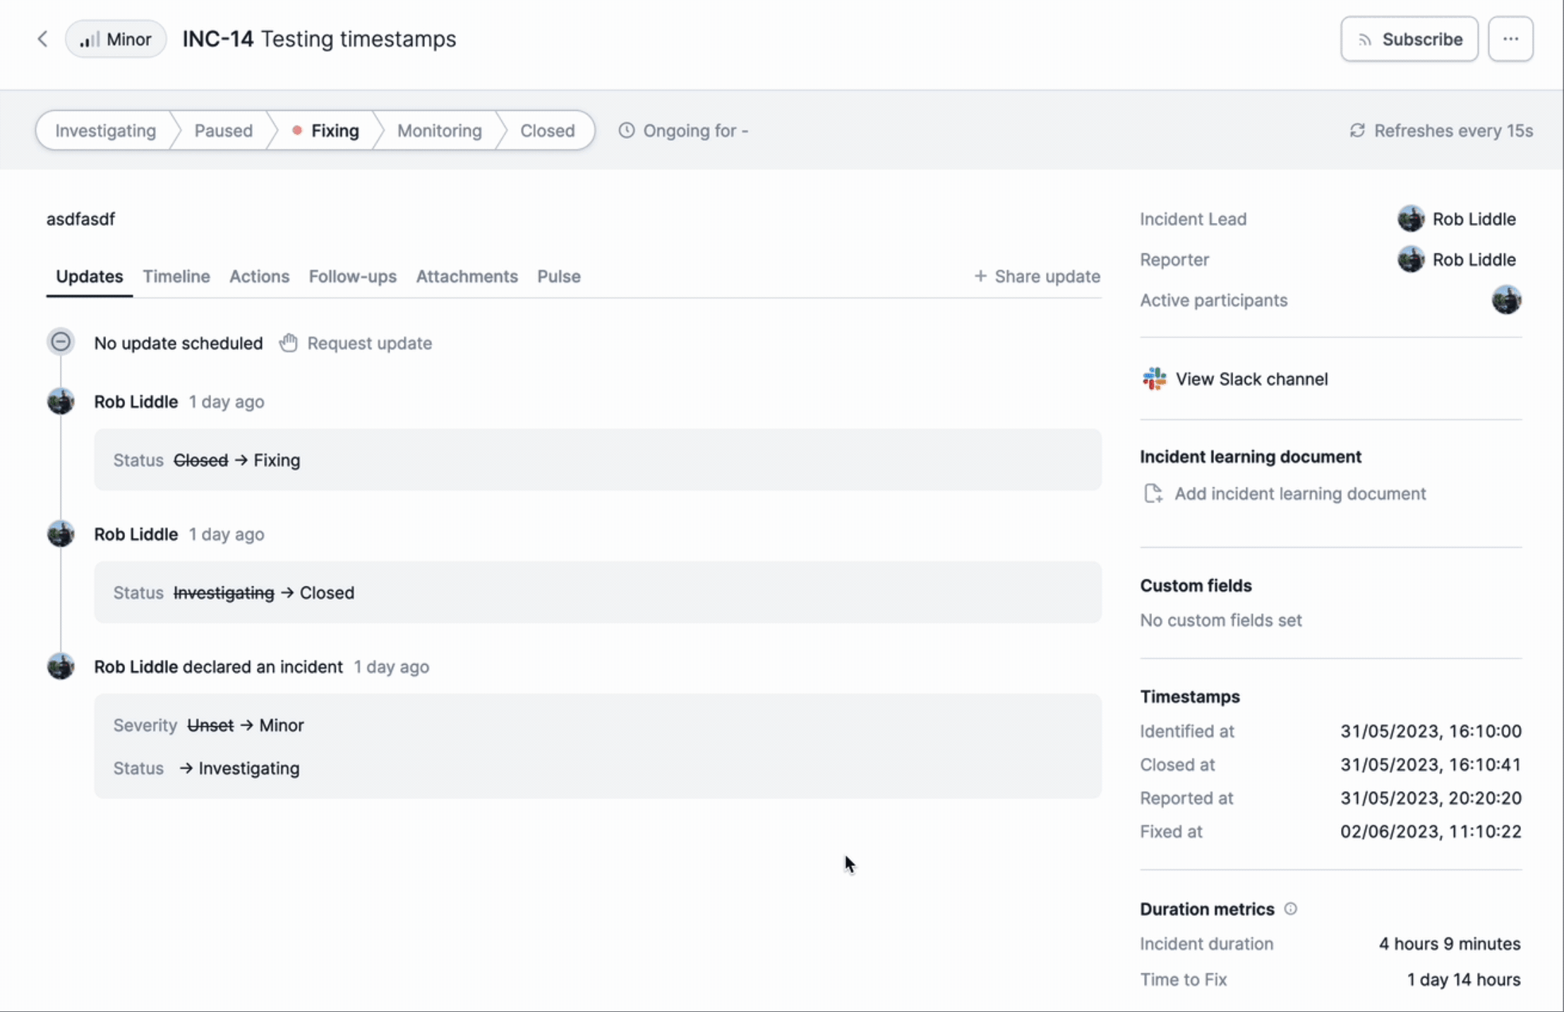
Task: Click the Refreshes every 15s icon
Action: [1357, 131]
